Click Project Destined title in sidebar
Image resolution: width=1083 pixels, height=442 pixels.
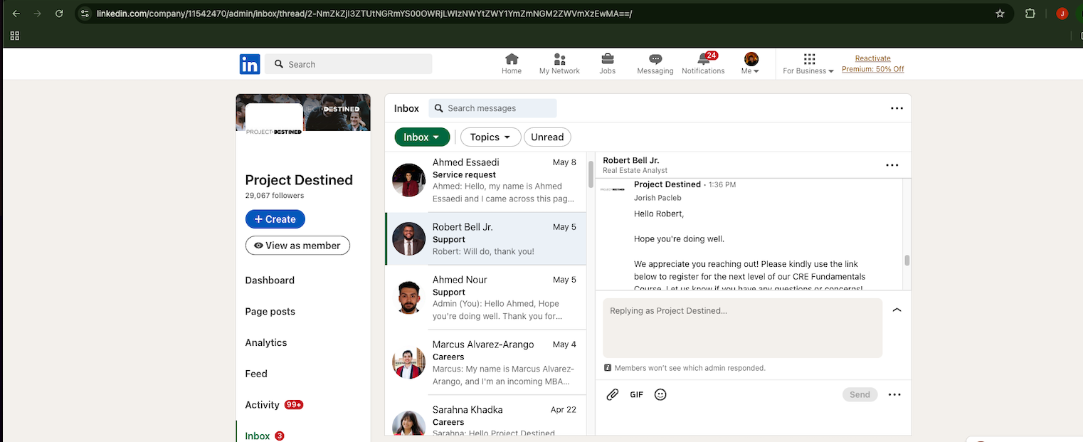(299, 180)
